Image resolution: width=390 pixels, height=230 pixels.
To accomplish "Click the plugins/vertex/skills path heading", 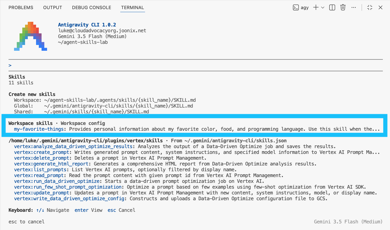I will (86, 141).
